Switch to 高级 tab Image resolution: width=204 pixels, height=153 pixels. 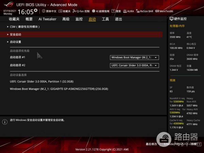tap(66, 19)
